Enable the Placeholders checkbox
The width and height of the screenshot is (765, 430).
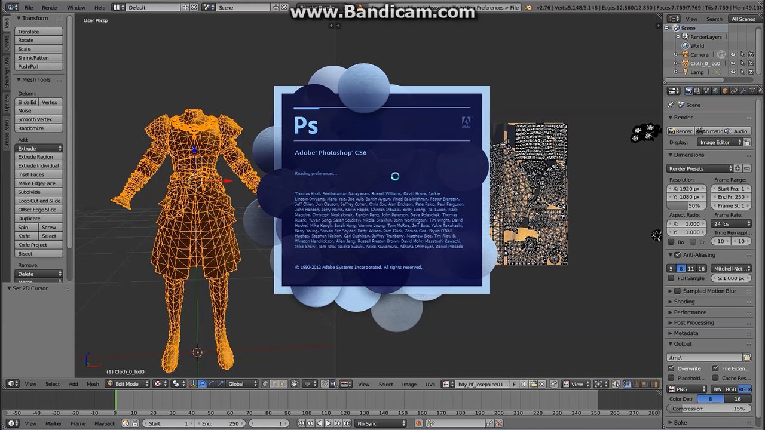point(671,378)
